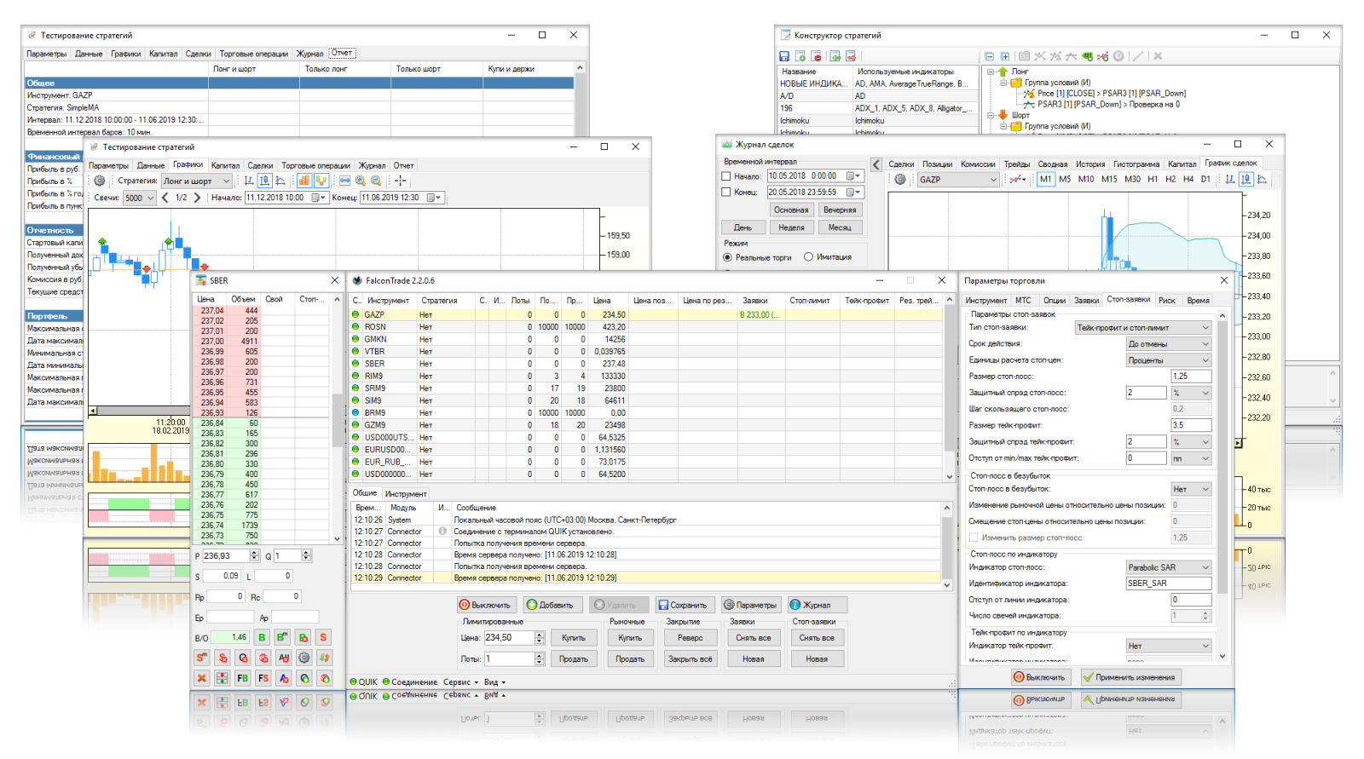Switch to Стоп-заявки tab in Параметры торговли
Screen dimensions: 1364x759
[x=1128, y=300]
